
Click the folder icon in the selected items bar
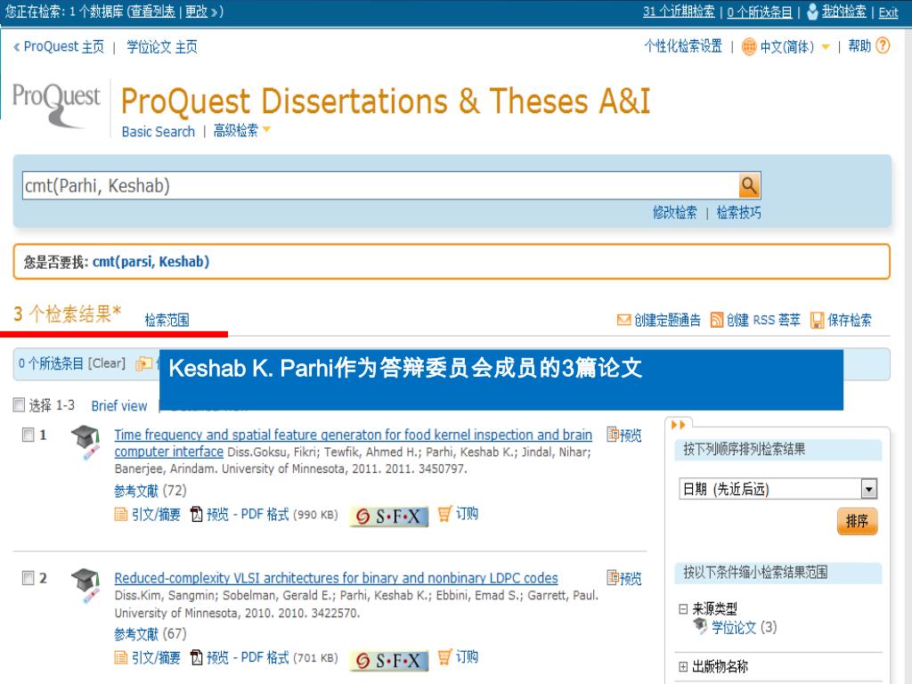142,364
